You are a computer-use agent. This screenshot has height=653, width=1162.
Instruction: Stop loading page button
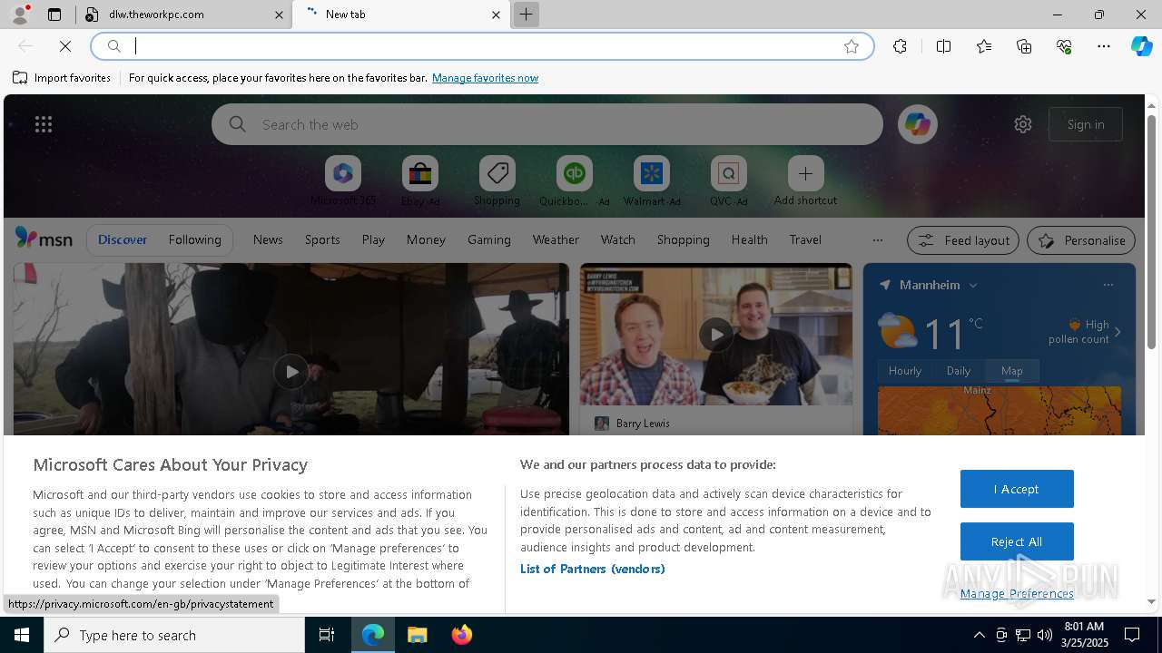point(65,46)
